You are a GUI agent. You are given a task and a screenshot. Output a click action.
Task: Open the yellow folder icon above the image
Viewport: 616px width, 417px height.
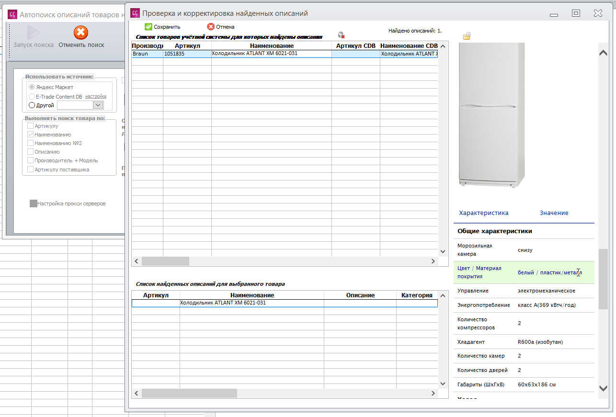tap(467, 36)
